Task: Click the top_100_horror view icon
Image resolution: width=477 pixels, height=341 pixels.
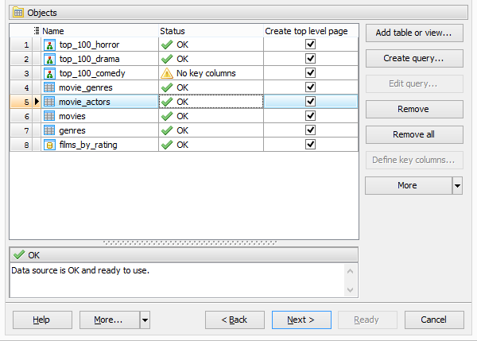Action: [x=49, y=45]
